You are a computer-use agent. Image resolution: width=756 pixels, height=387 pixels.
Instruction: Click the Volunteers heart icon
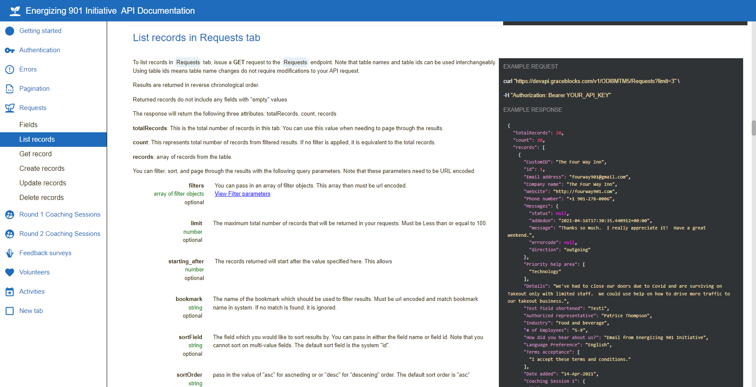(x=9, y=272)
